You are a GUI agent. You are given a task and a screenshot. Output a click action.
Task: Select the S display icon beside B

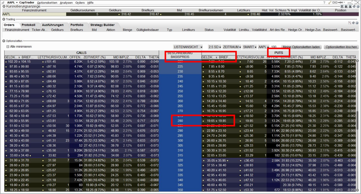coord(350,7)
